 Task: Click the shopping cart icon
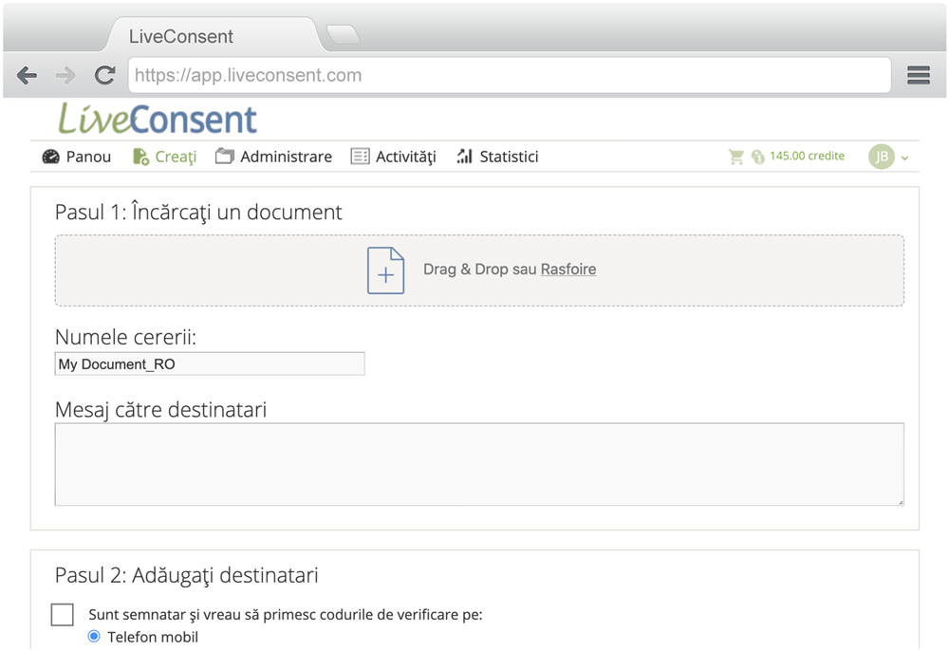735,157
